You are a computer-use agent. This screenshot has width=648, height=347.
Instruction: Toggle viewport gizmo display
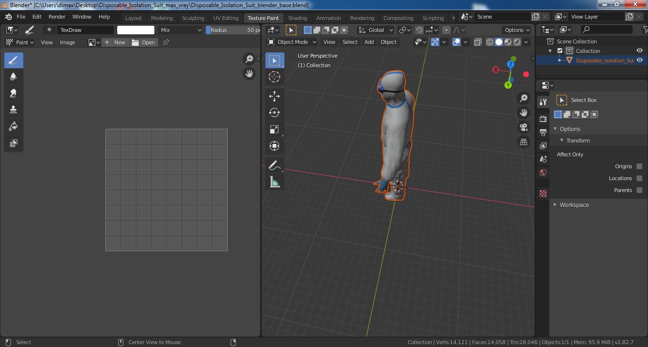pos(435,42)
